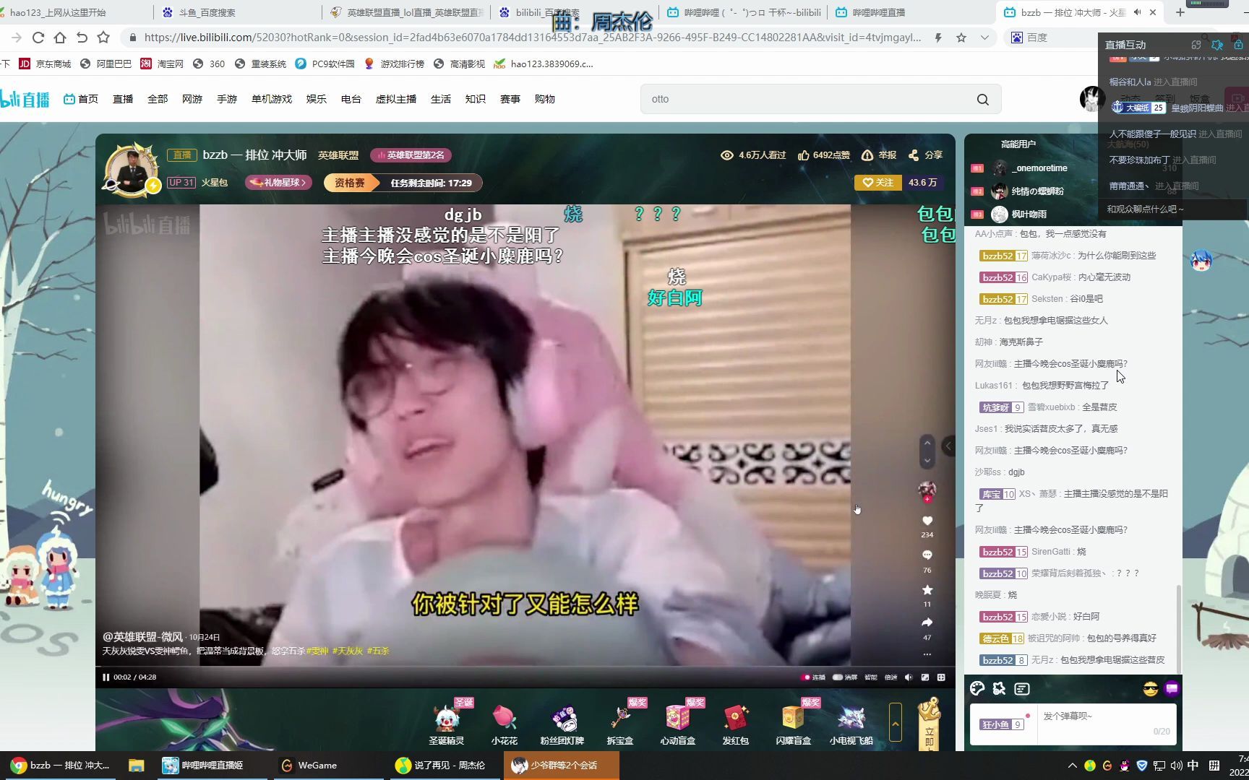Send 小电视飞船 gift
This screenshot has width=1249, height=780.
coord(851,723)
